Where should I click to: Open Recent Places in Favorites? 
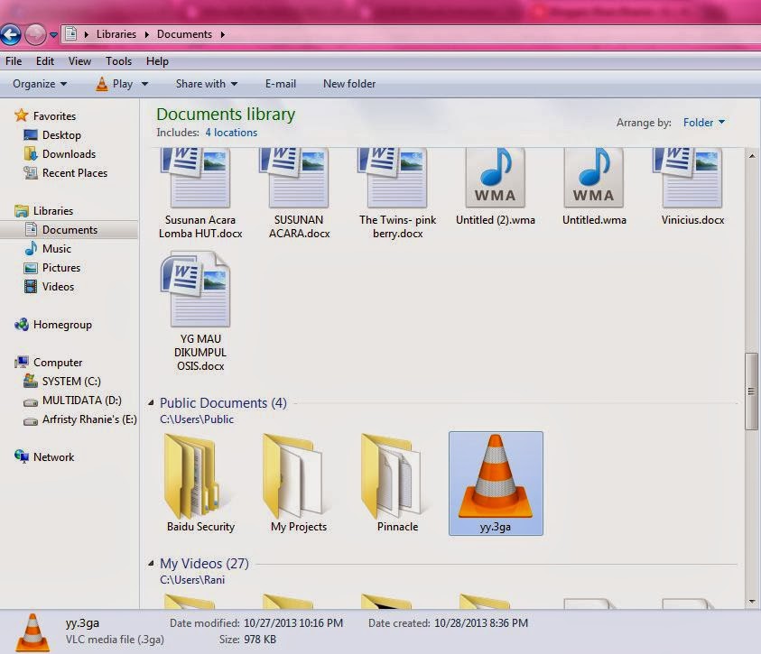(x=65, y=172)
